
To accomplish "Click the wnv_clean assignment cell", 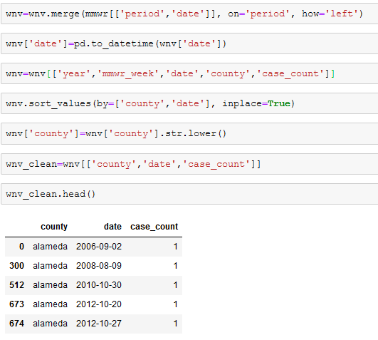I will [x=189, y=164].
